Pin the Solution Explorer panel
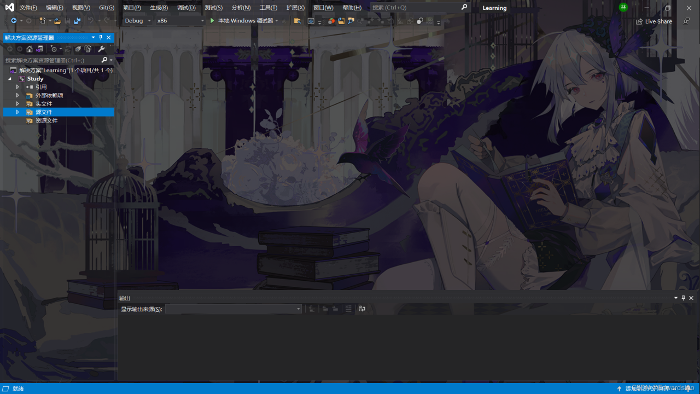This screenshot has height=394, width=700. [101, 37]
